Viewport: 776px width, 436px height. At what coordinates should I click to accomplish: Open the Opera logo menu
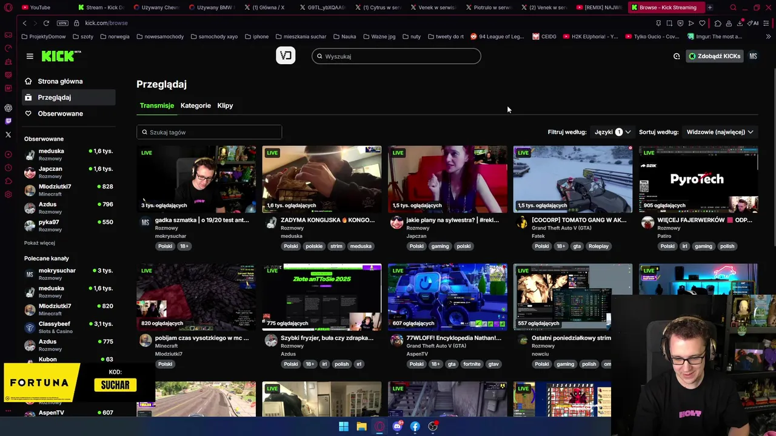[8, 7]
